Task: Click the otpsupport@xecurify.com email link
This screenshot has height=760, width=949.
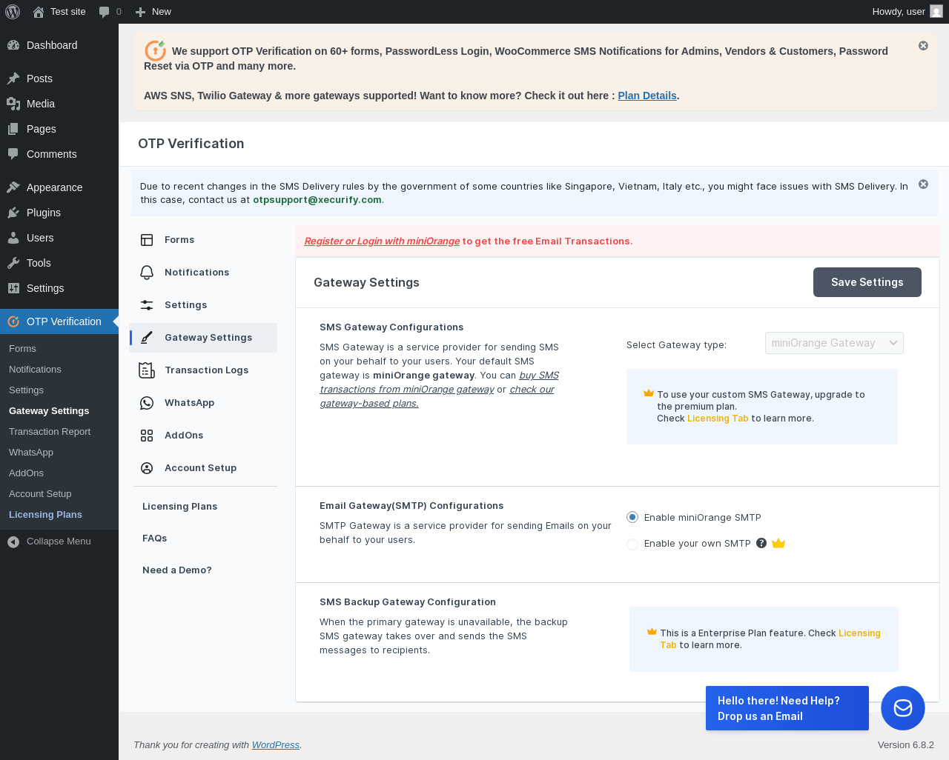Action: [317, 200]
